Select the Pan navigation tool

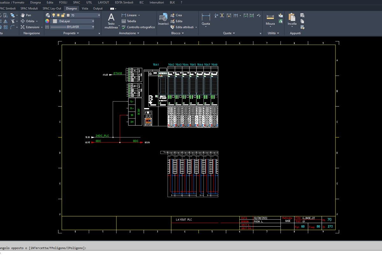[26, 15]
